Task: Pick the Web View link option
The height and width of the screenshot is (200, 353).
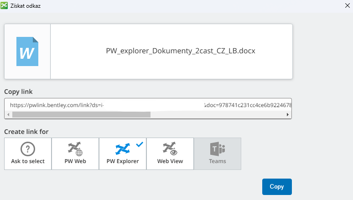Action: point(170,154)
